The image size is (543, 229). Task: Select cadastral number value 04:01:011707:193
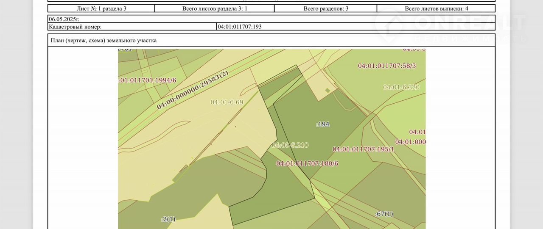pos(239,27)
